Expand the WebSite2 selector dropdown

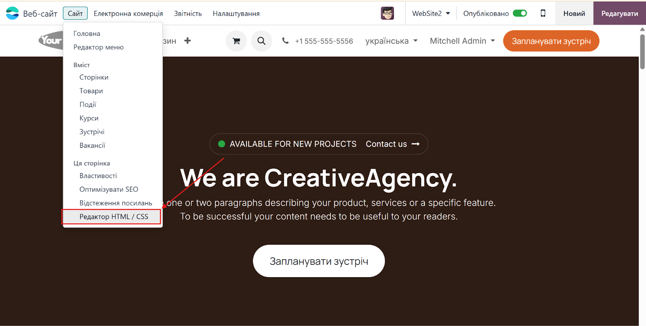pos(431,13)
